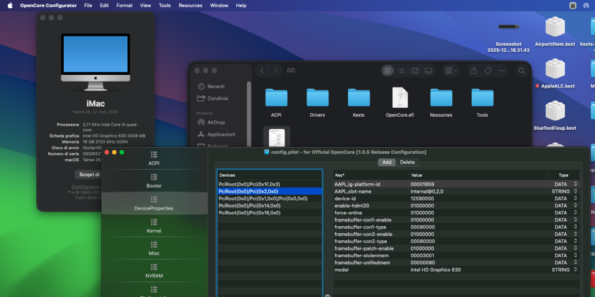Image resolution: width=595 pixels, height=297 pixels.
Task: Open the ACPI section in OpenCore Configurator
Action: tap(154, 158)
